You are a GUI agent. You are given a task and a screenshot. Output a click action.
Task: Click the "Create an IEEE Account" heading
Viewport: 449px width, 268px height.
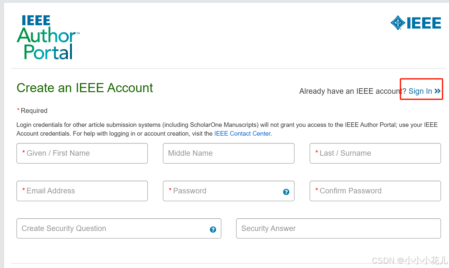(x=85, y=88)
